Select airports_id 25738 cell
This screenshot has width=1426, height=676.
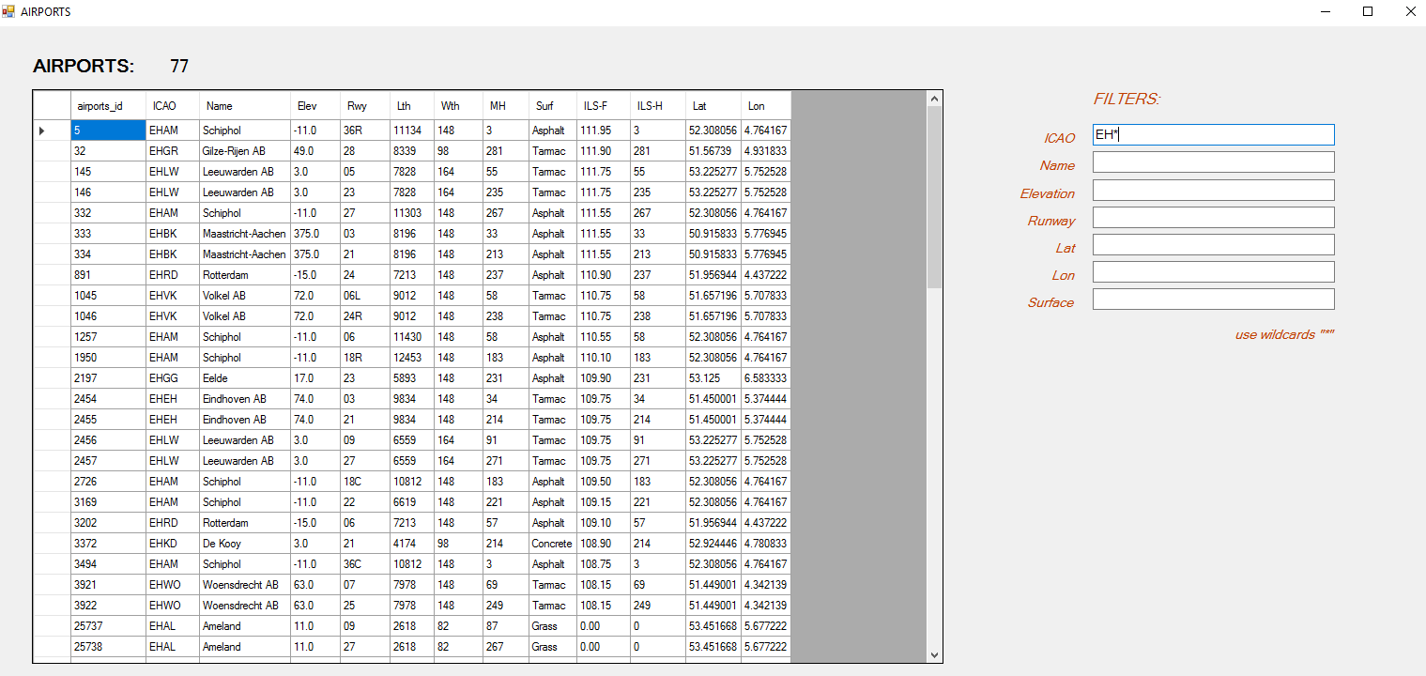[108, 647]
